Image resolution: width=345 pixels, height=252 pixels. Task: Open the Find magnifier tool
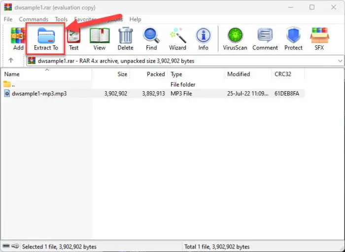pyautogui.click(x=151, y=35)
